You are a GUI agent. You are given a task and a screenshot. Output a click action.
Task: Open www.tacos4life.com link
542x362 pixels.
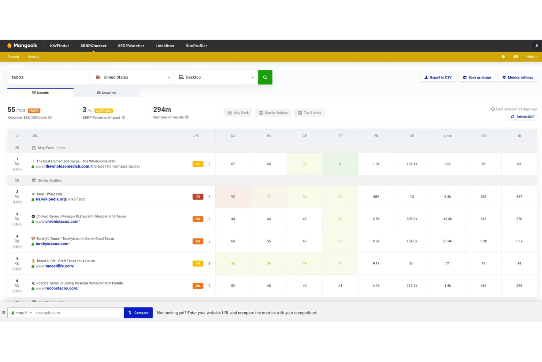pos(55,266)
